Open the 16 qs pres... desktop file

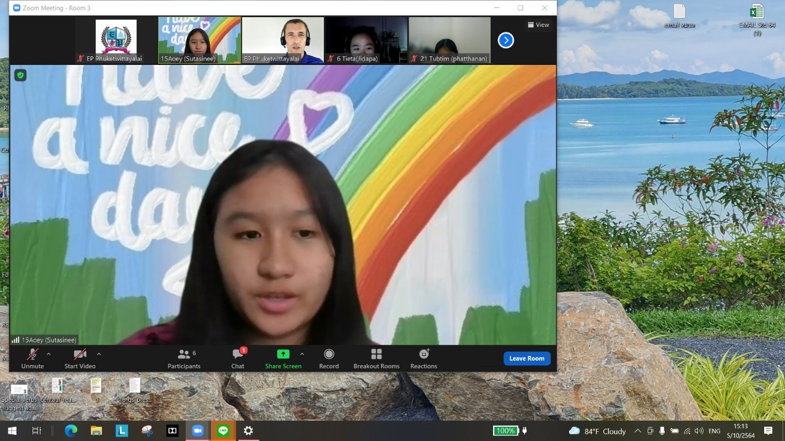click(x=135, y=391)
